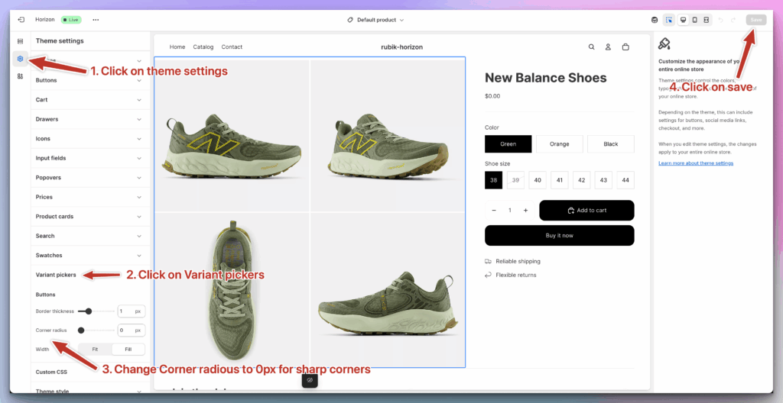Open the Sections panel icon
The image size is (783, 403).
pos(20,41)
